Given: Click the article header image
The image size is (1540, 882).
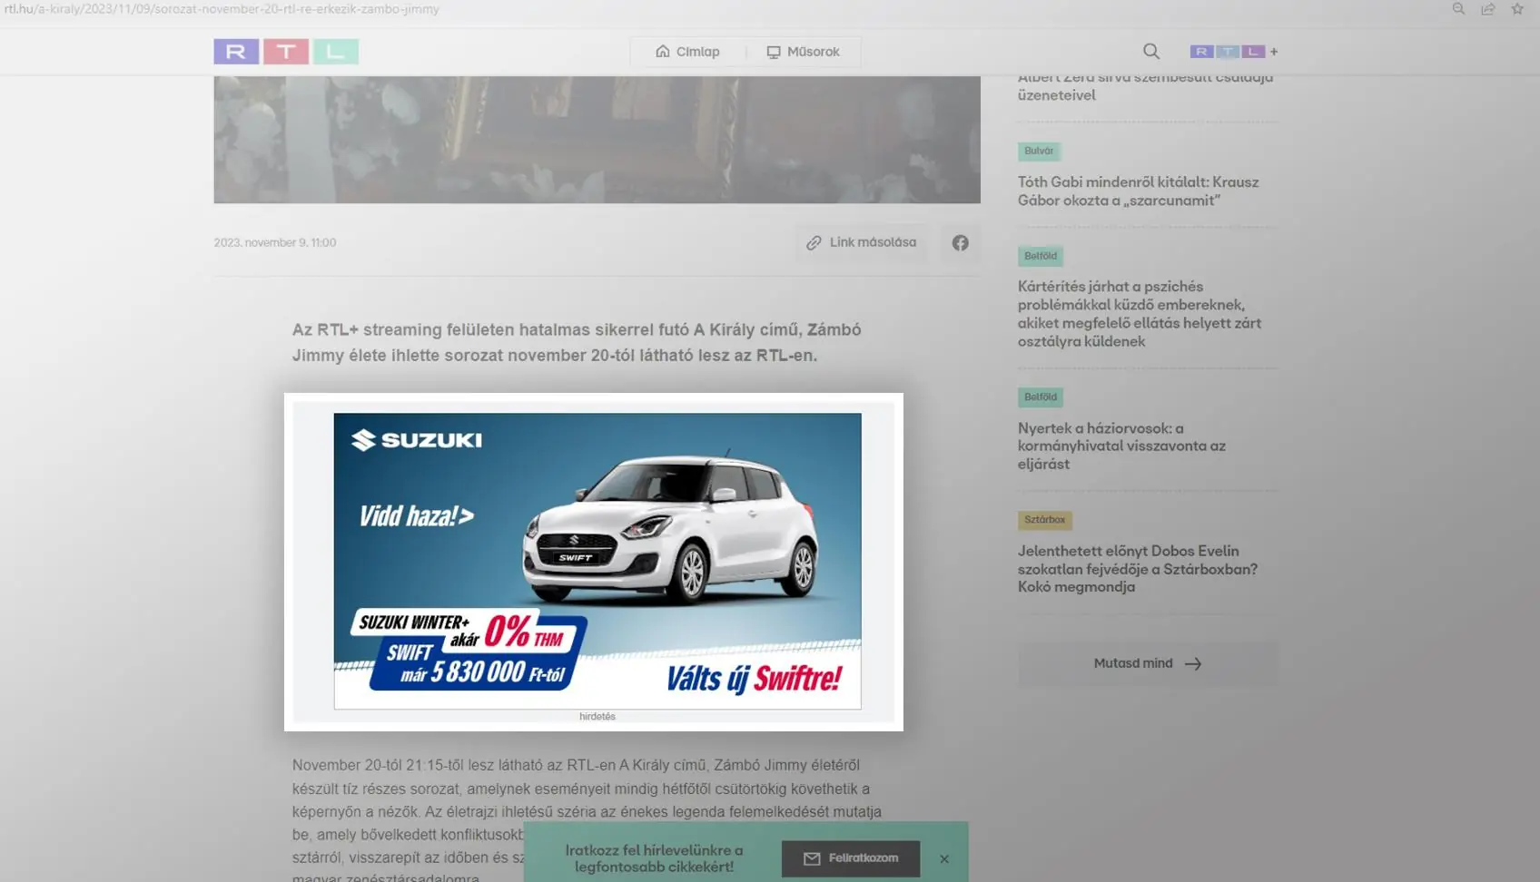Looking at the screenshot, I should pyautogui.click(x=597, y=140).
